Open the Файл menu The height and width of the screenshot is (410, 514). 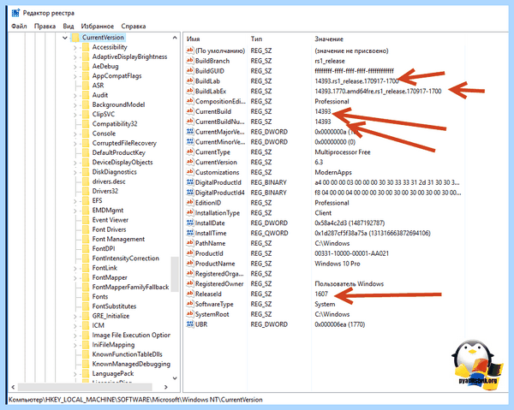click(x=19, y=27)
